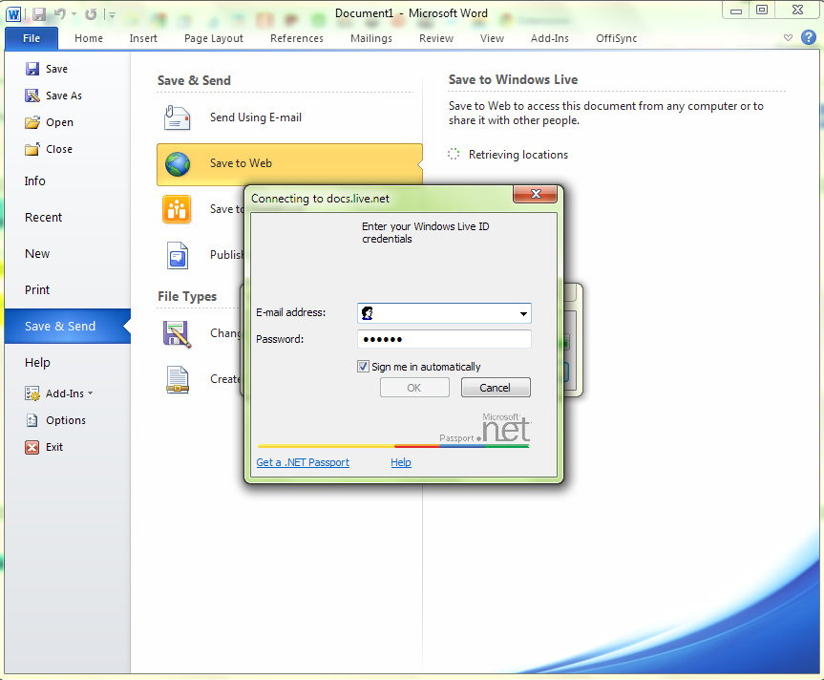The image size is (824, 680).
Task: Click the Change File Type icon
Action: [177, 334]
